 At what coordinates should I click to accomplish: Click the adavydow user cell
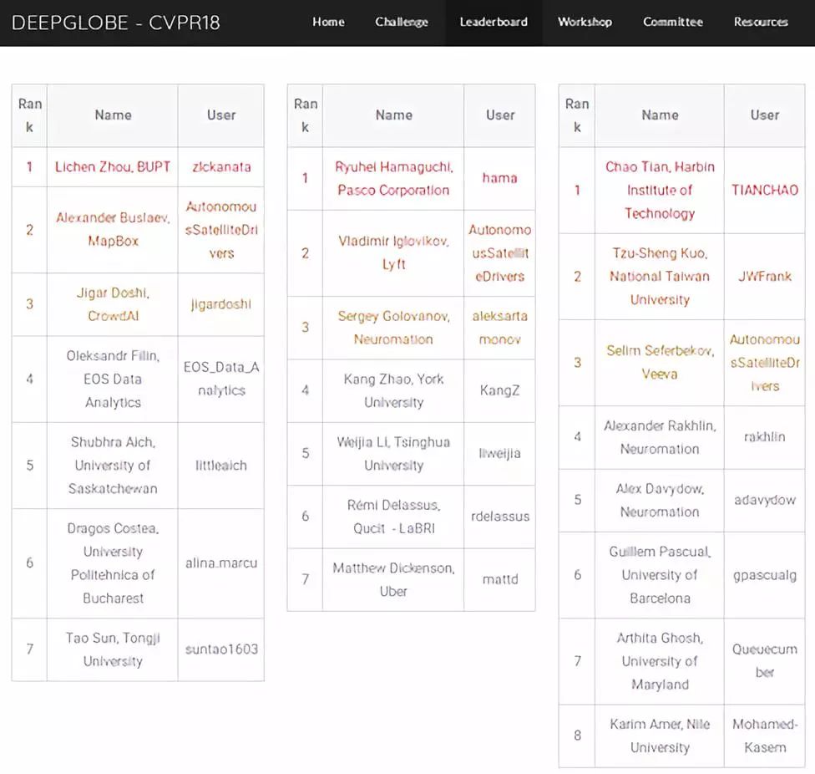[x=765, y=500]
